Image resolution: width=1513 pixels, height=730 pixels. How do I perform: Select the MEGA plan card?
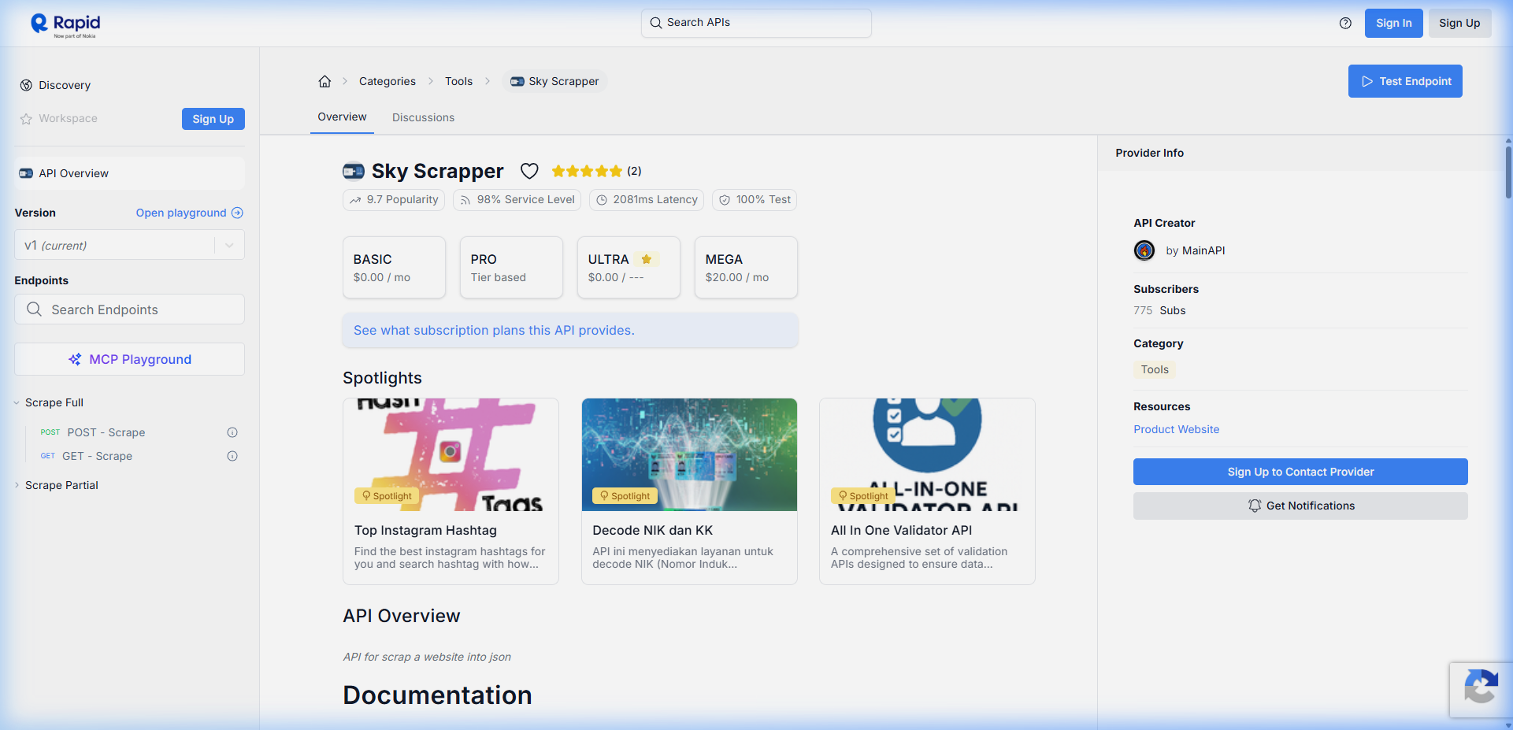click(746, 267)
